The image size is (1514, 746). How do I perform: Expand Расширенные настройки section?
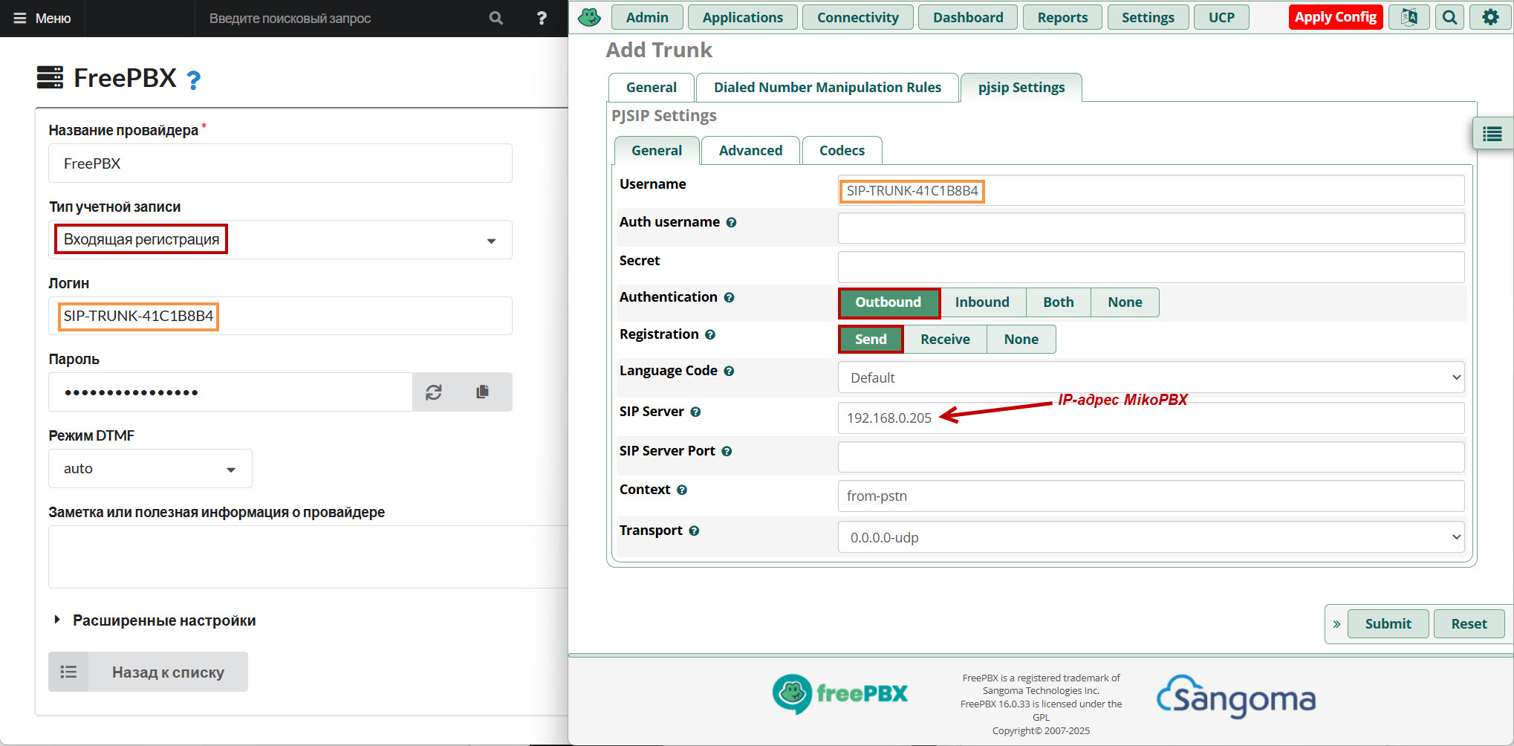(x=163, y=620)
